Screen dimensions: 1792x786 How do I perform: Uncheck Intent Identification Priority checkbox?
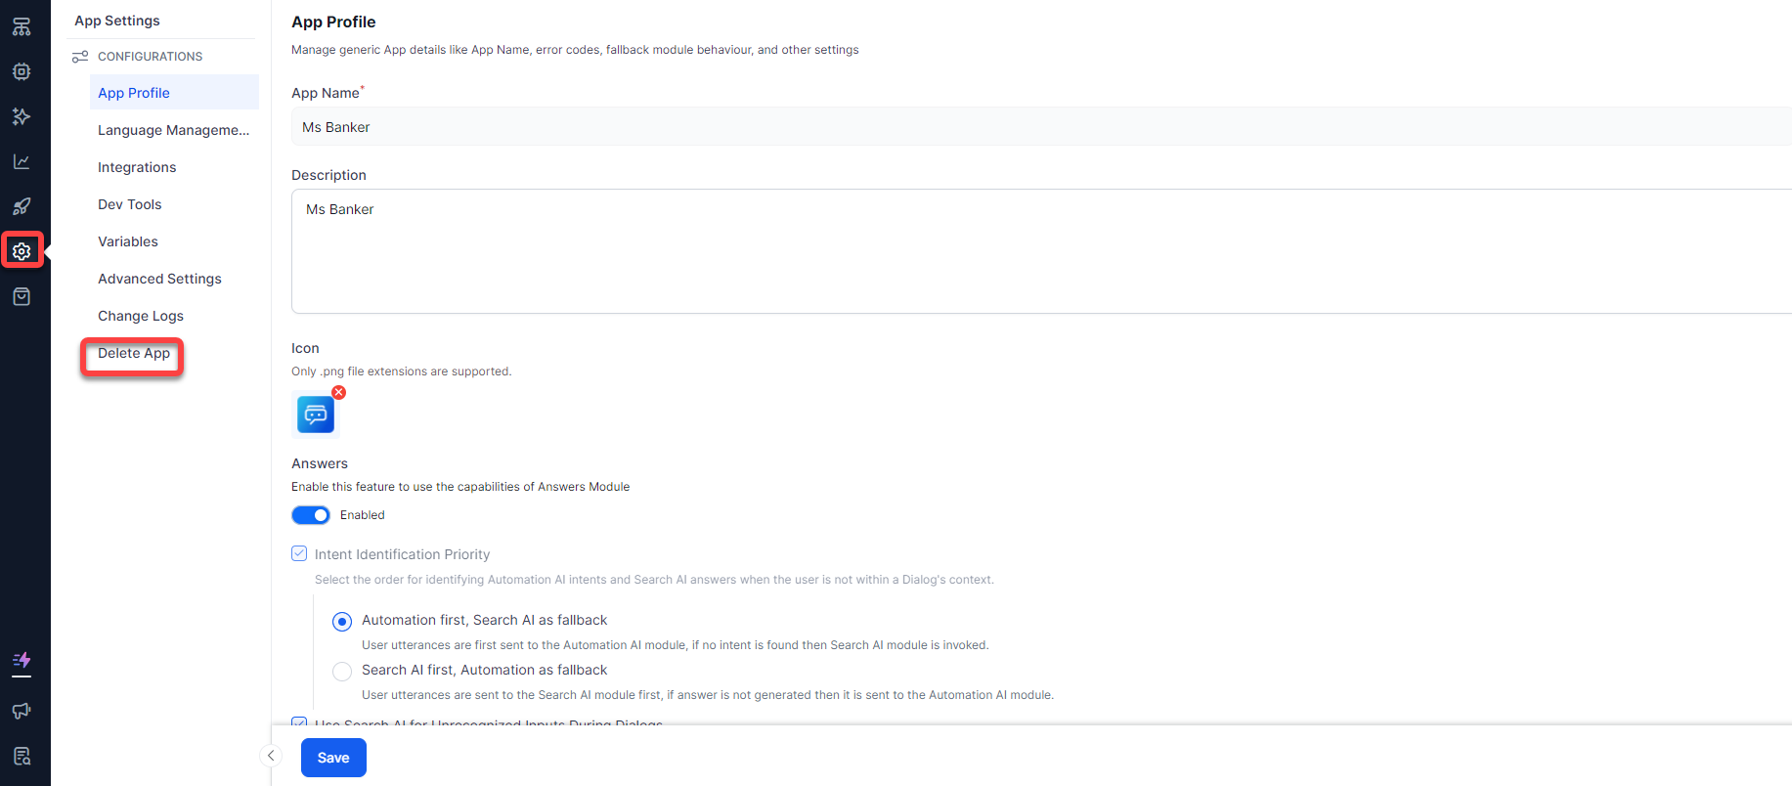[x=299, y=553]
